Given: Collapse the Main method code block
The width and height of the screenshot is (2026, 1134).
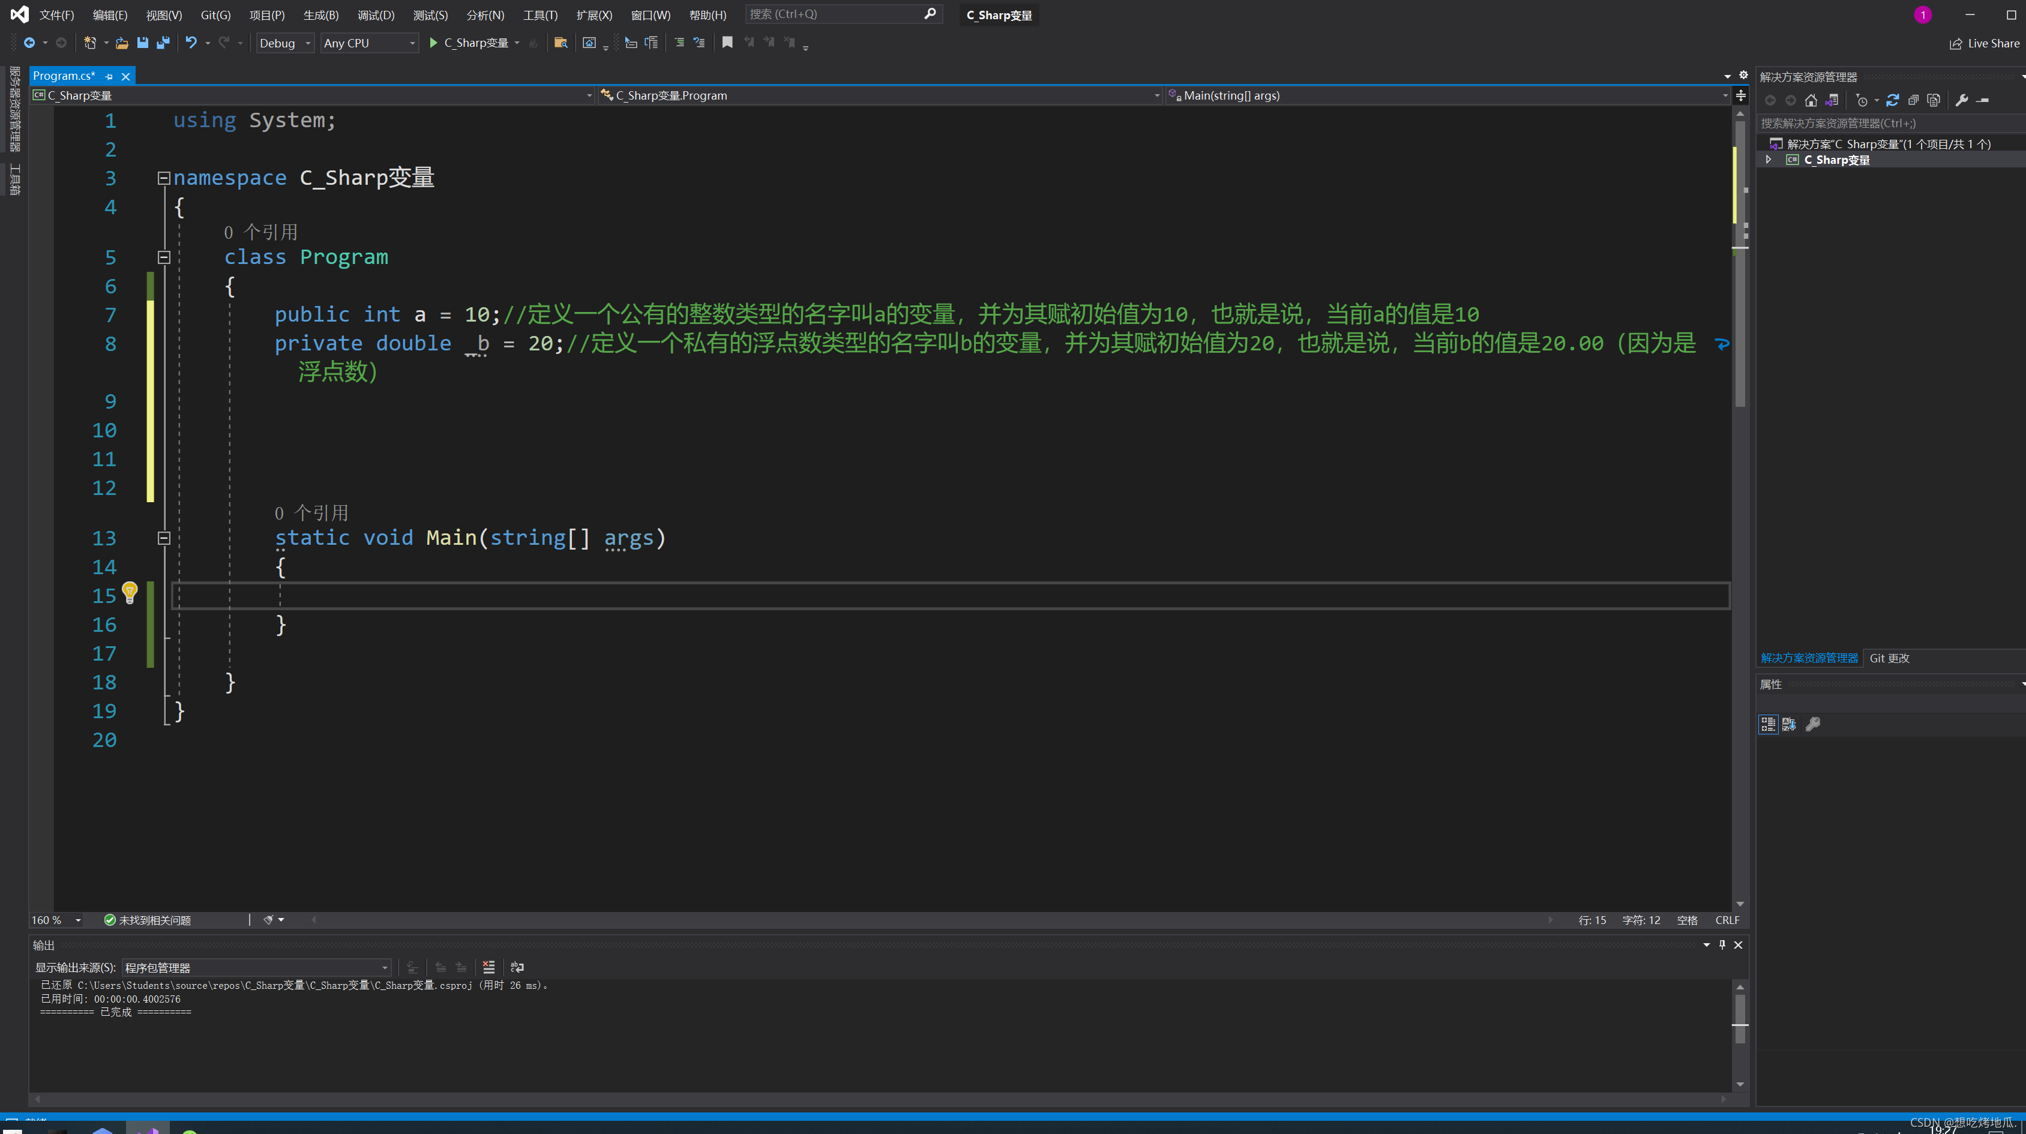Looking at the screenshot, I should click(164, 538).
